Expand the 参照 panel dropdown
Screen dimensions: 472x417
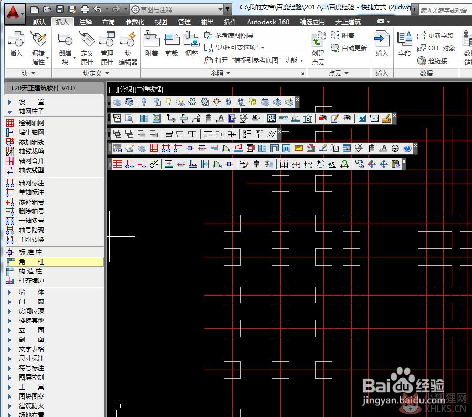(221, 73)
